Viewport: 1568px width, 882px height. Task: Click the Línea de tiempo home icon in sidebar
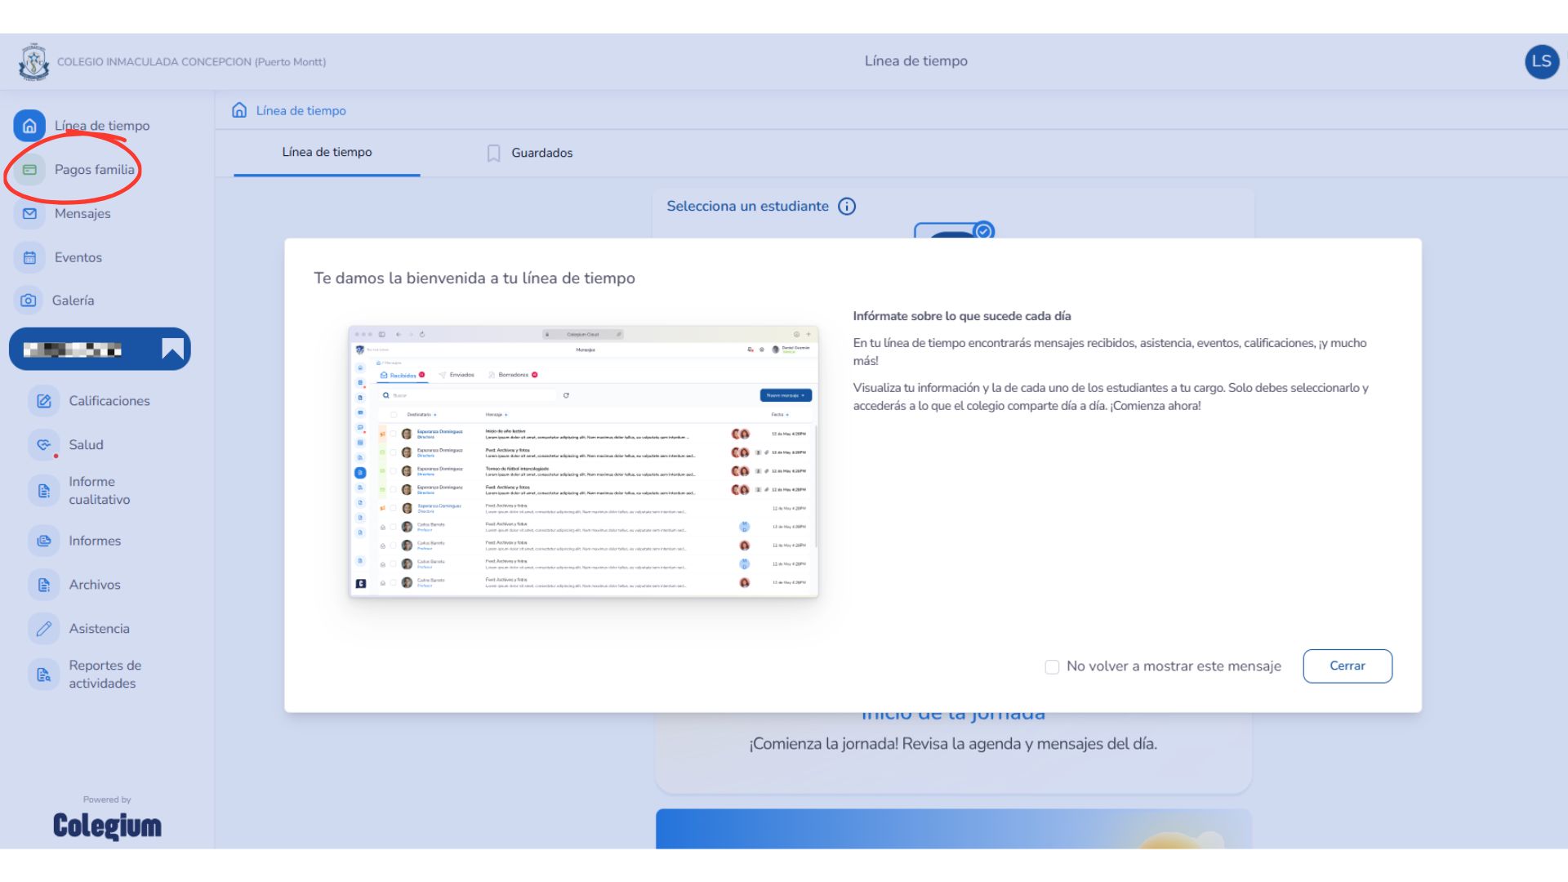pos(29,126)
